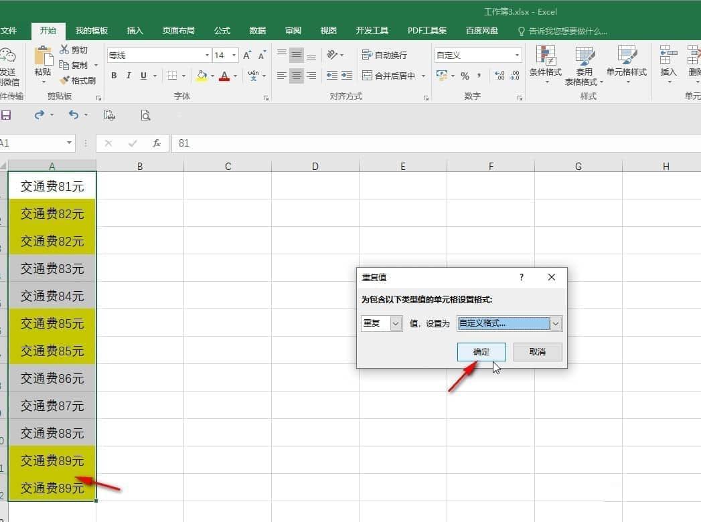The image size is (701, 522).
Task: Click the fill color bucket swatch
Action: click(x=202, y=76)
